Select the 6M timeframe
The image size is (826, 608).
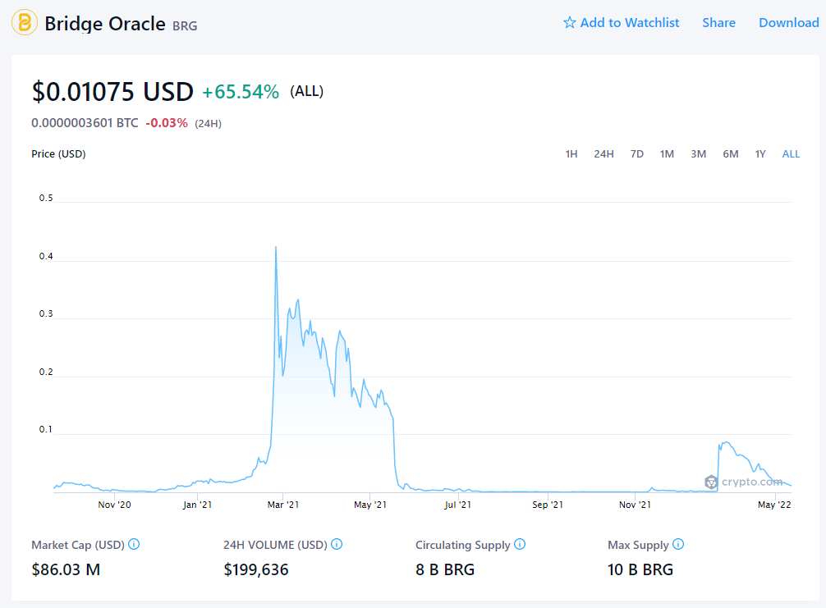click(x=730, y=153)
